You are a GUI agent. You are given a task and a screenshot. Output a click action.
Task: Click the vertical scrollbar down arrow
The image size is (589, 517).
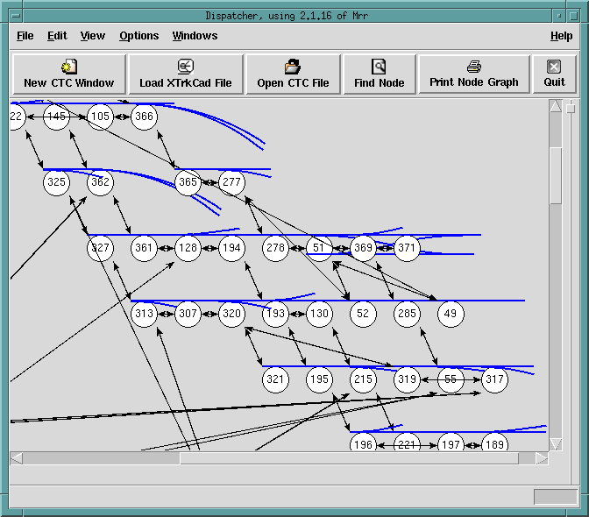[x=556, y=444]
